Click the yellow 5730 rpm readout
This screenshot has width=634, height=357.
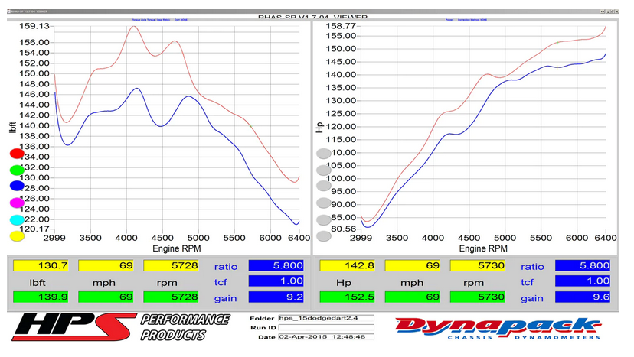tap(478, 266)
